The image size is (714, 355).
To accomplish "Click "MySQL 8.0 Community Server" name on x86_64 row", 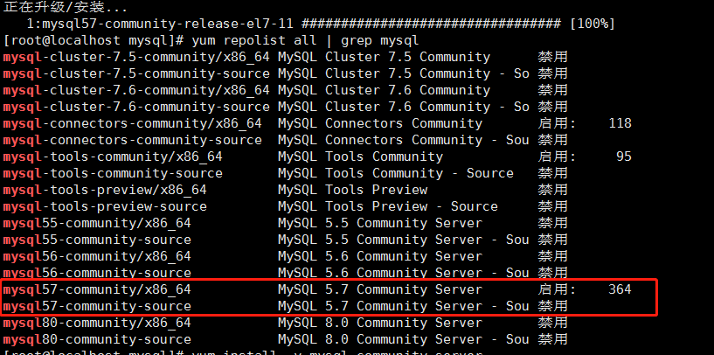I will pyautogui.click(x=380, y=324).
